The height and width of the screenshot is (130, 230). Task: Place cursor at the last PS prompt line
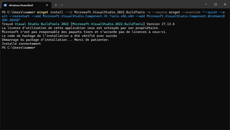pos(19,48)
